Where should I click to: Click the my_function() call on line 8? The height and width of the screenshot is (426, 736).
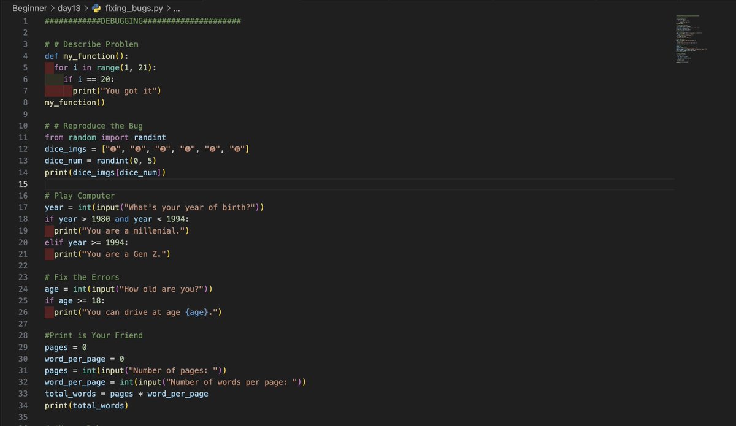(x=75, y=102)
